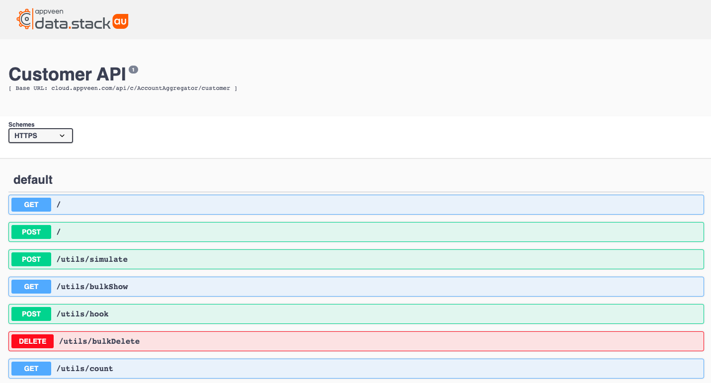Expand the POST /utils/hook operation
Screen dimensions: 711x383
coord(356,314)
